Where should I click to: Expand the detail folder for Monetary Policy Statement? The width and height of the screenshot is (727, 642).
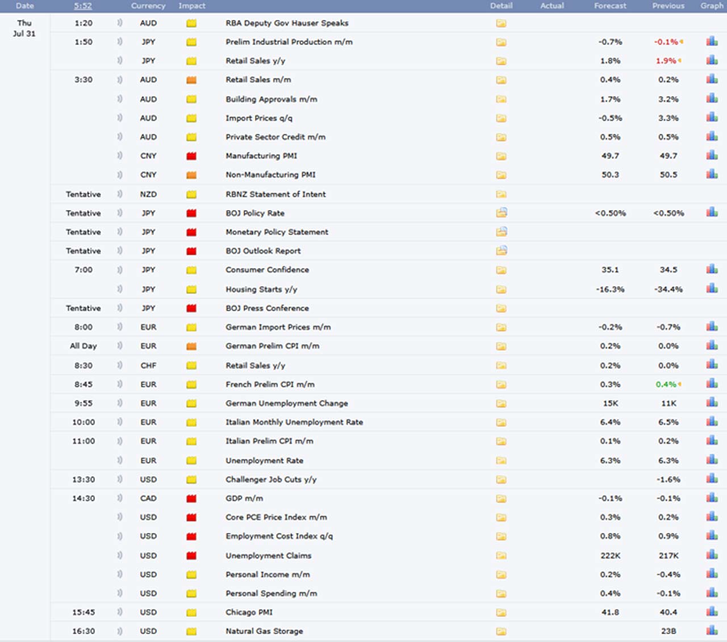[501, 232]
